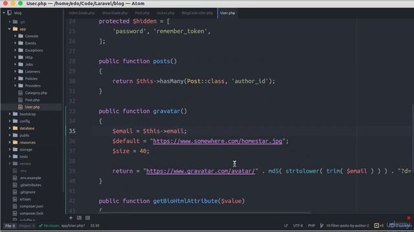414x232 pixels.
Task: Add a new terminal with plus icon
Action: pyautogui.click(x=71, y=218)
